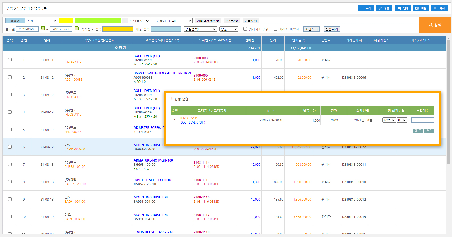Click the 판매금액 column header
452x237 pixels.
[x=298, y=40]
